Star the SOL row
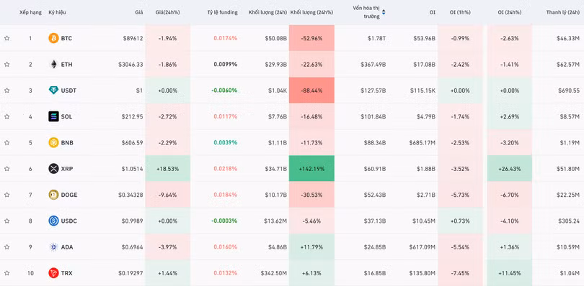This screenshot has width=584, height=286. [7, 116]
